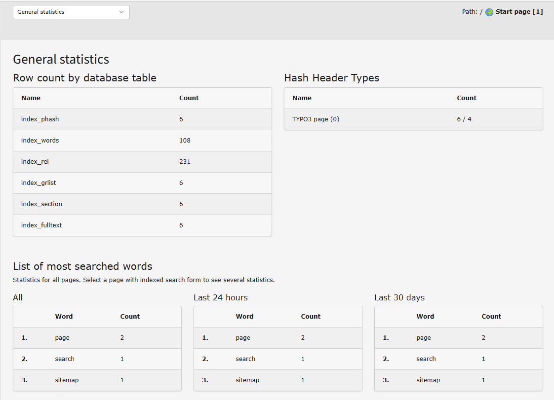Select the index_words table row
Image resolution: width=554 pixels, height=400 pixels.
(40, 140)
